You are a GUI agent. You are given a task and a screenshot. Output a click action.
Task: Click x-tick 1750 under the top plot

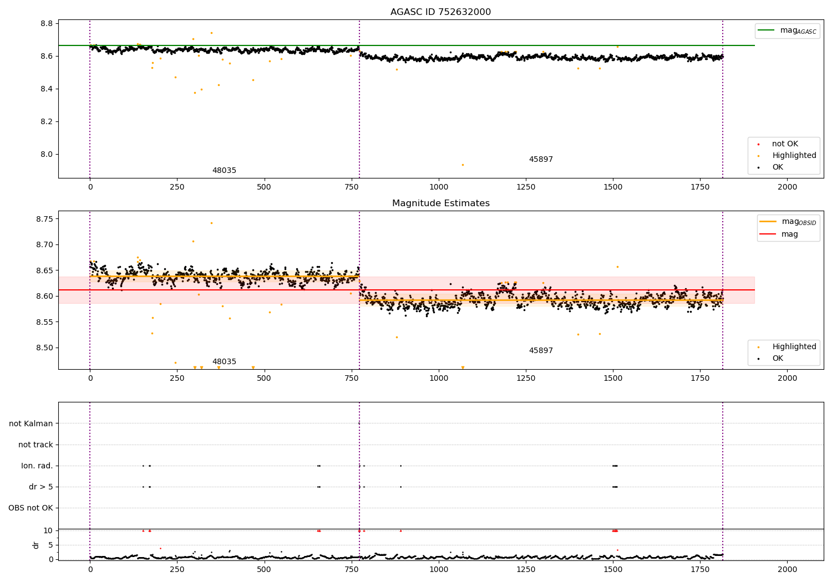coord(700,187)
